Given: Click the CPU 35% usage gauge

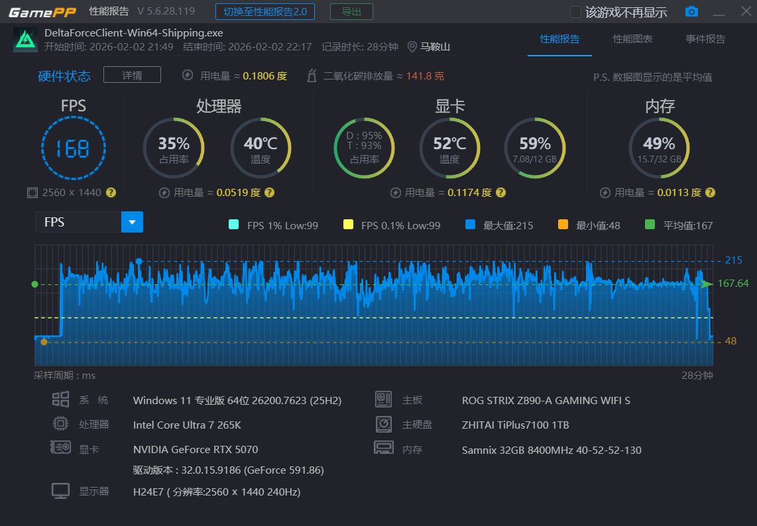Looking at the screenshot, I should point(174,148).
